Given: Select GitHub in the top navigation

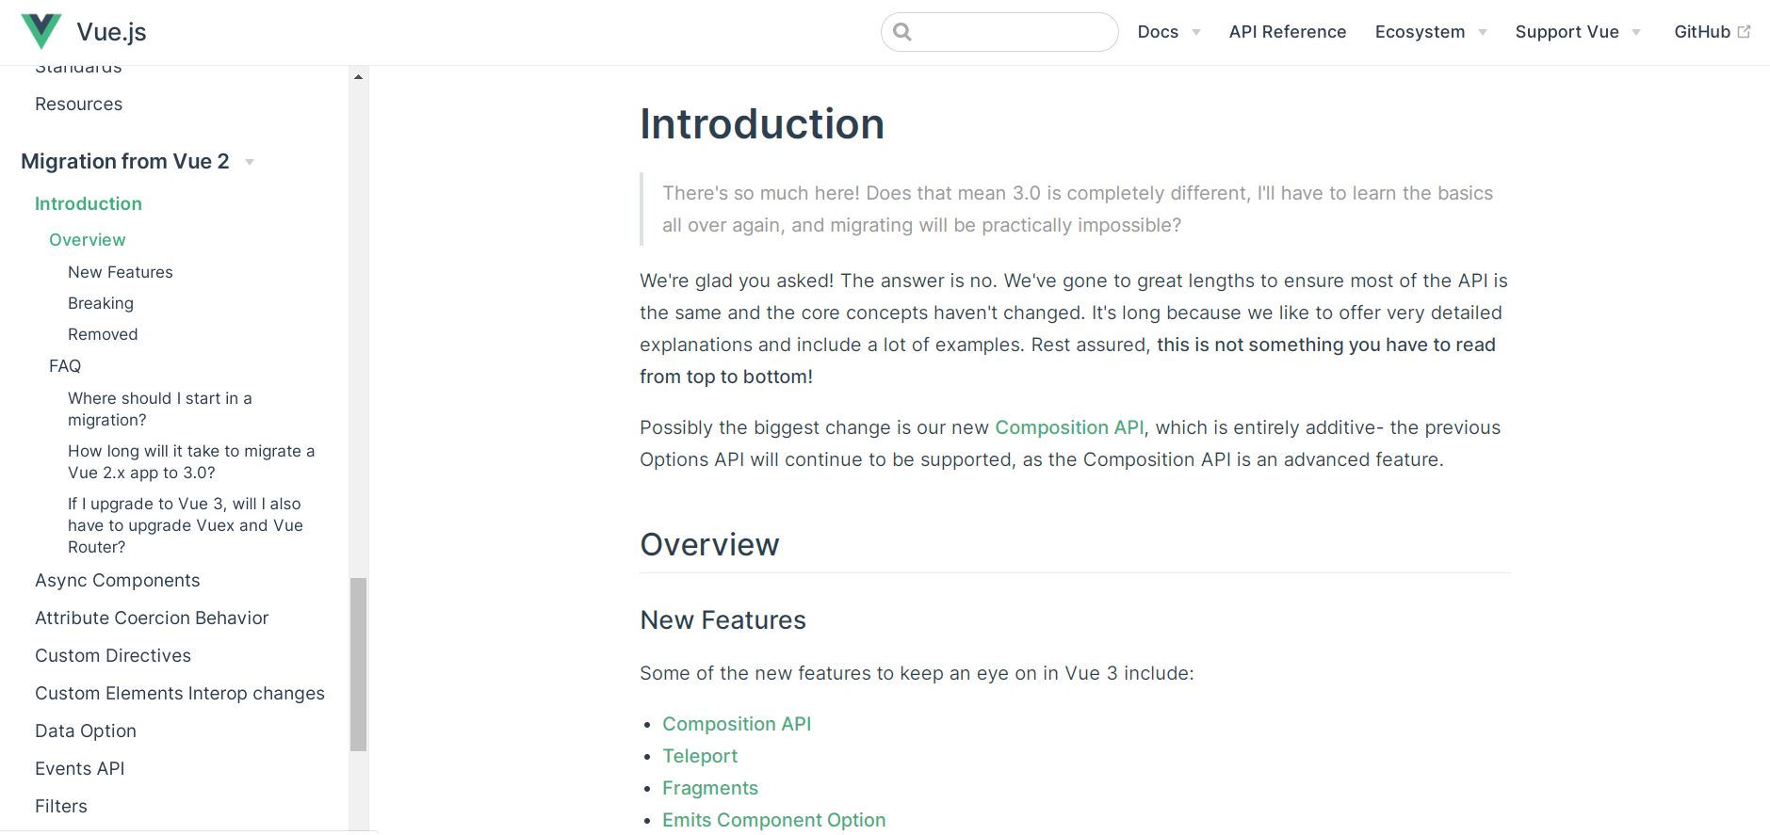Looking at the screenshot, I should [x=1703, y=31].
